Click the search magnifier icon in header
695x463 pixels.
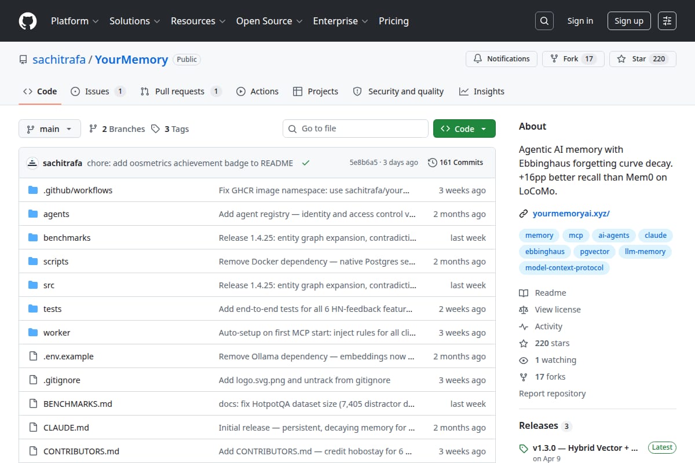point(544,21)
